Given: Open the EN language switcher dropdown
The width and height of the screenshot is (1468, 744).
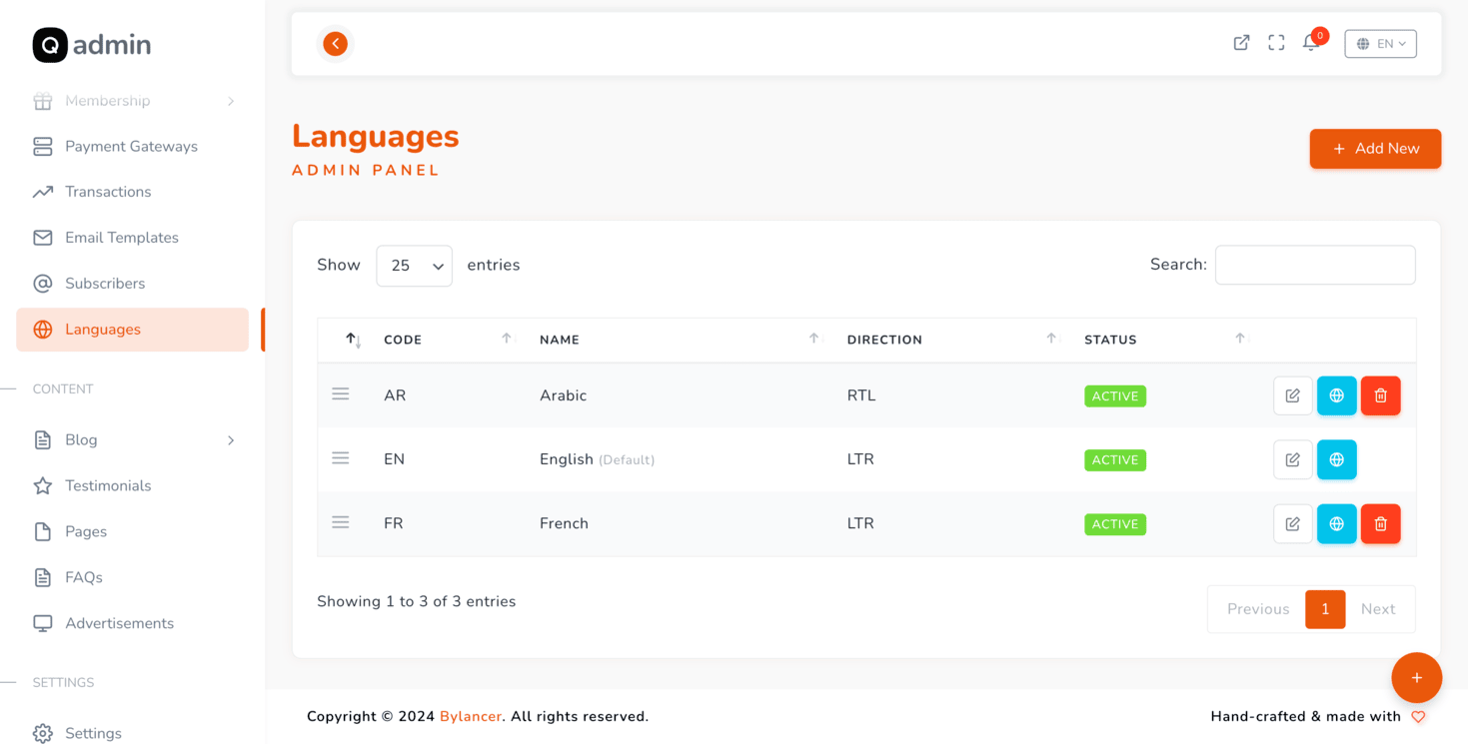Looking at the screenshot, I should point(1380,44).
